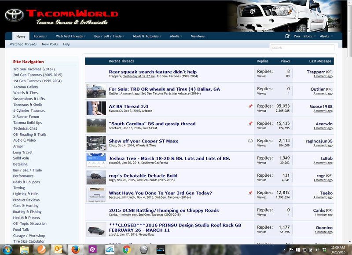Click the compose post icon beside You
Image resolution: width=352 pixels, height=255 pixels.
(x=287, y=36)
